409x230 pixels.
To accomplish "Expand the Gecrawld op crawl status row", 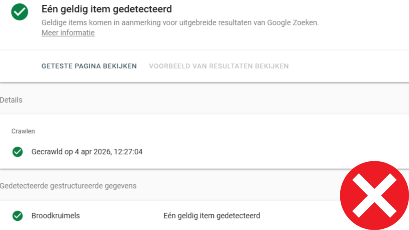I will tap(87, 152).
